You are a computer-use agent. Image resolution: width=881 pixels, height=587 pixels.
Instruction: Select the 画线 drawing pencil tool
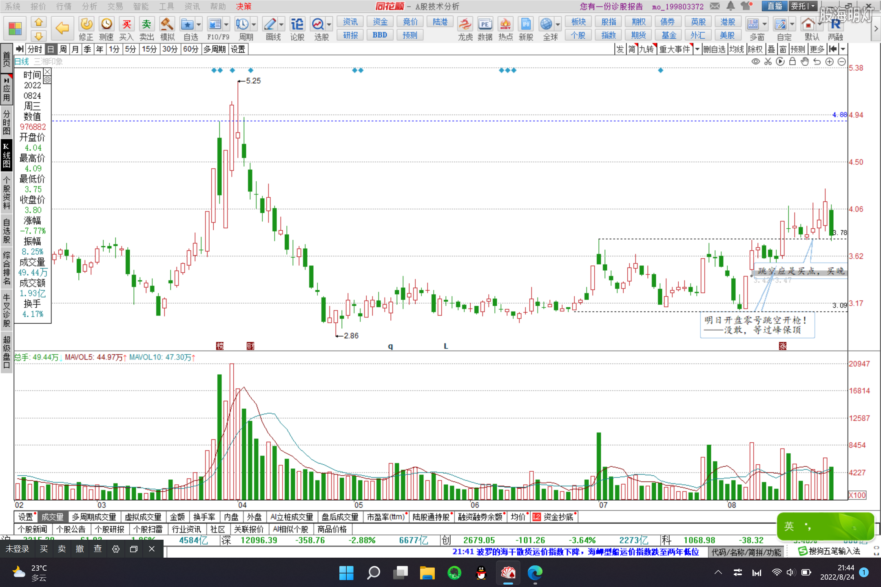pos(270,24)
